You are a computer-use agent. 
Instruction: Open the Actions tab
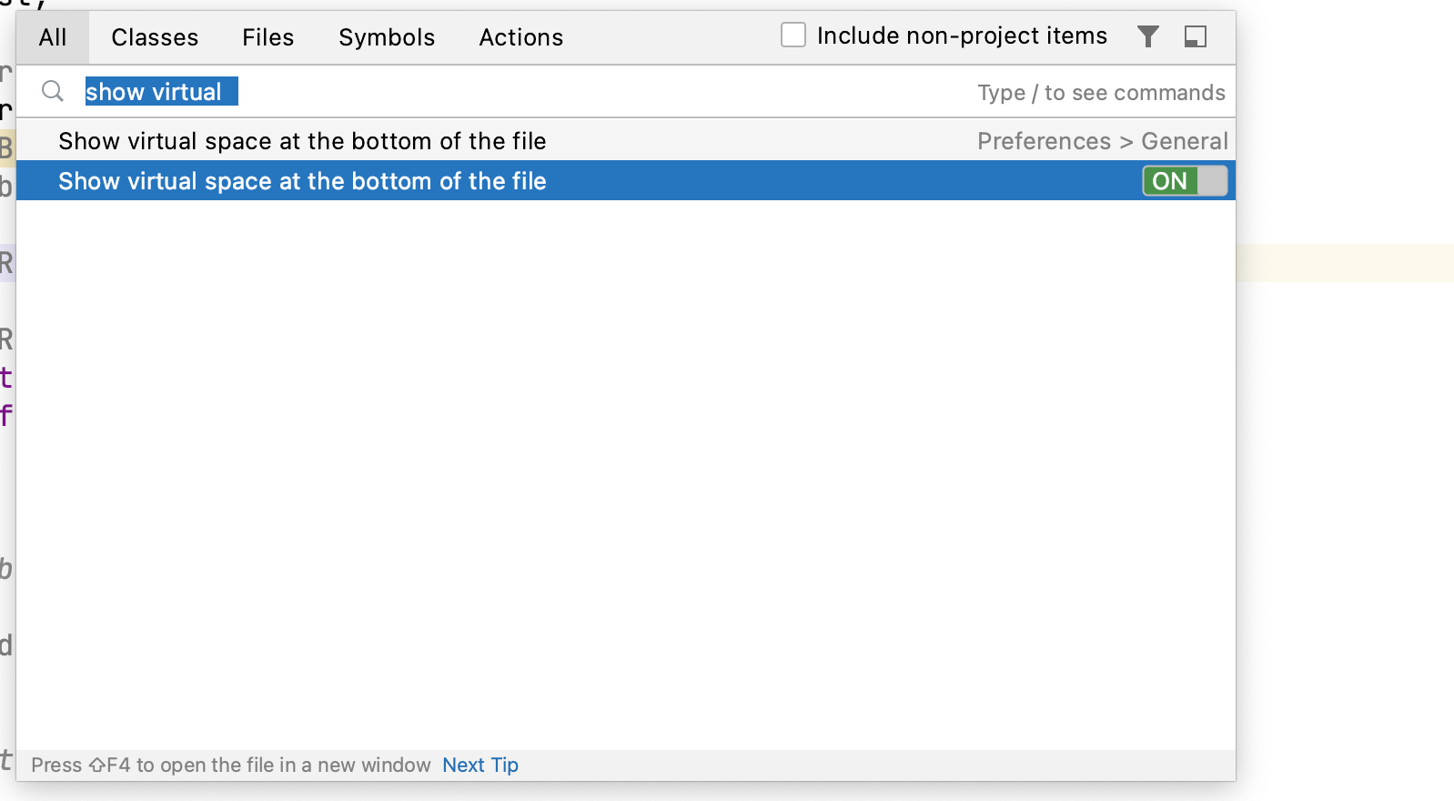520,37
